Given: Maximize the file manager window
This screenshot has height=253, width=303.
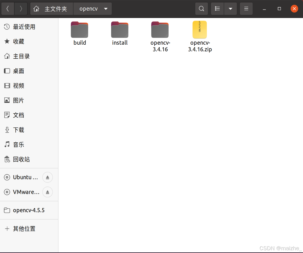Looking at the screenshot, I should tap(279, 9).
